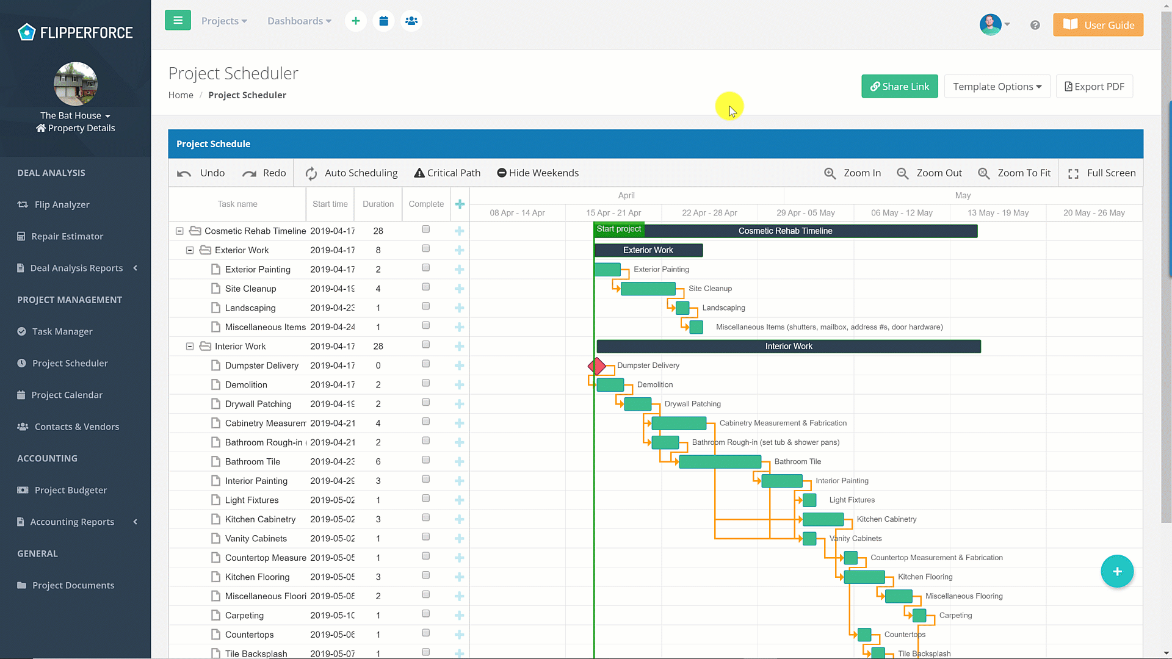Viewport: 1172px width, 659px height.
Task: Click the help question mark icon
Action: coord(1035,25)
